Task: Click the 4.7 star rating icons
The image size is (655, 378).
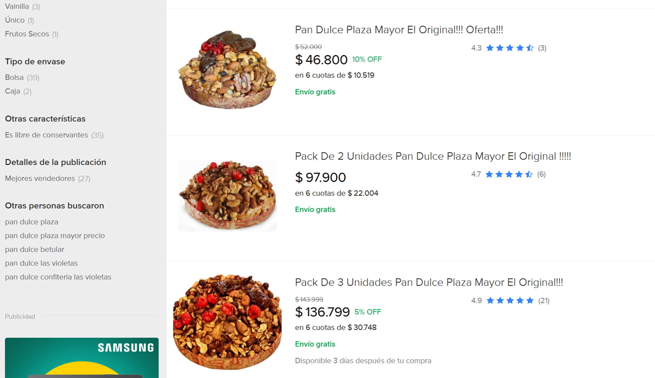Action: 509,174
